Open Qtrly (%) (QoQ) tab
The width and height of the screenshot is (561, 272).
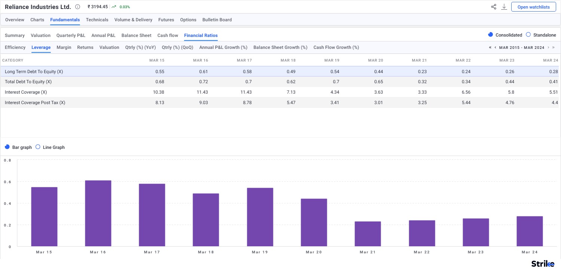click(x=178, y=47)
